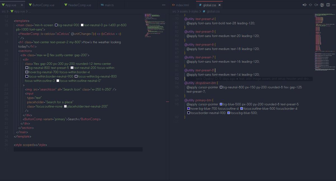Click 'assets' breadcrumb in right editor

coord(184,11)
